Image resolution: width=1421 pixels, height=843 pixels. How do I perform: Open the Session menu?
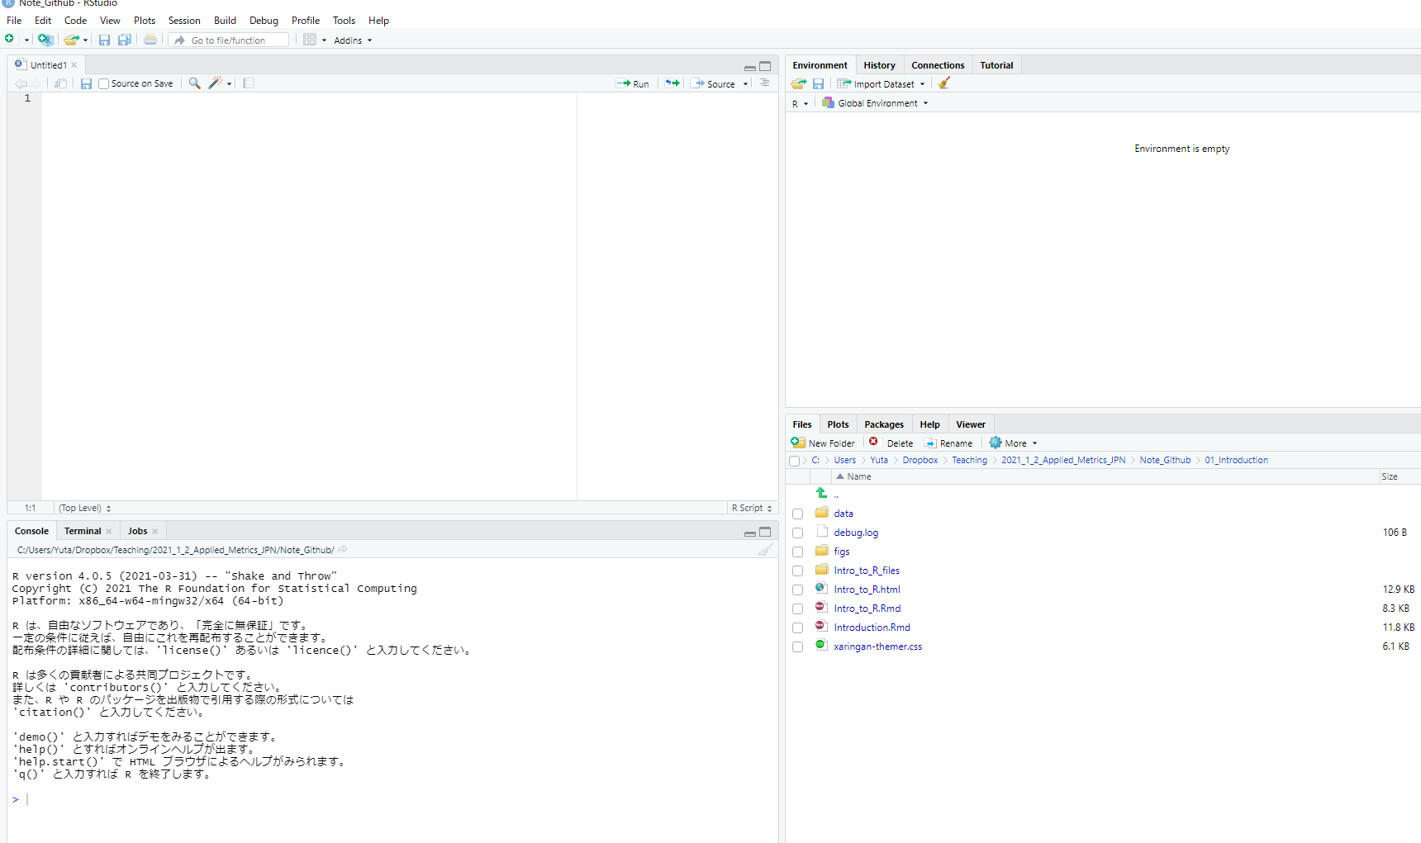tap(183, 21)
